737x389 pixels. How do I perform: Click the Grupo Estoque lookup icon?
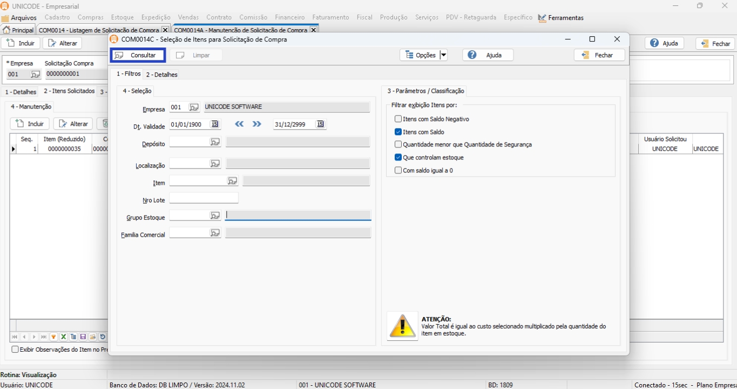215,216
